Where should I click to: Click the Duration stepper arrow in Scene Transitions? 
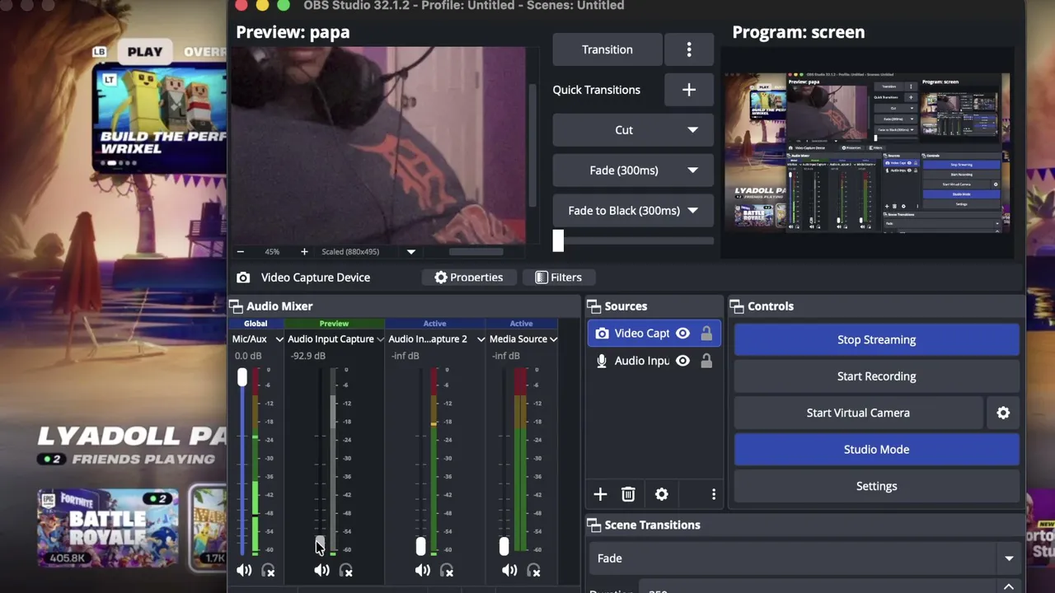tap(1009, 587)
